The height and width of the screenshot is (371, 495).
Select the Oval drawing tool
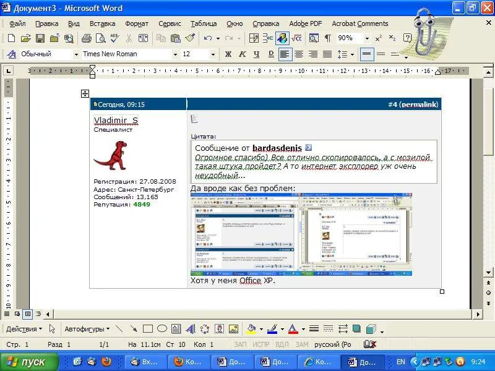[x=161, y=329]
